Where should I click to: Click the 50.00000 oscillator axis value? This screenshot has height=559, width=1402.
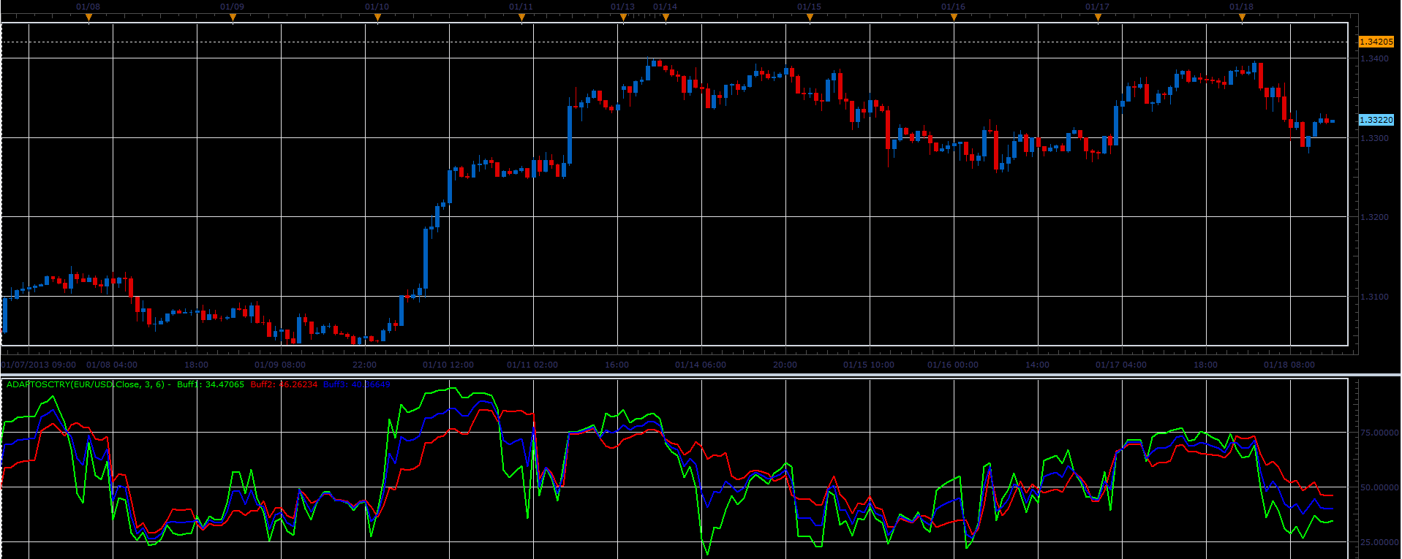point(1379,487)
